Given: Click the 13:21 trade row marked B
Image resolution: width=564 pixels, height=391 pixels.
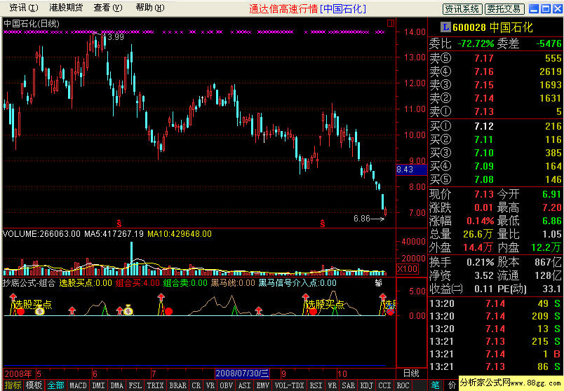Looking at the screenshot, I should point(495,354).
